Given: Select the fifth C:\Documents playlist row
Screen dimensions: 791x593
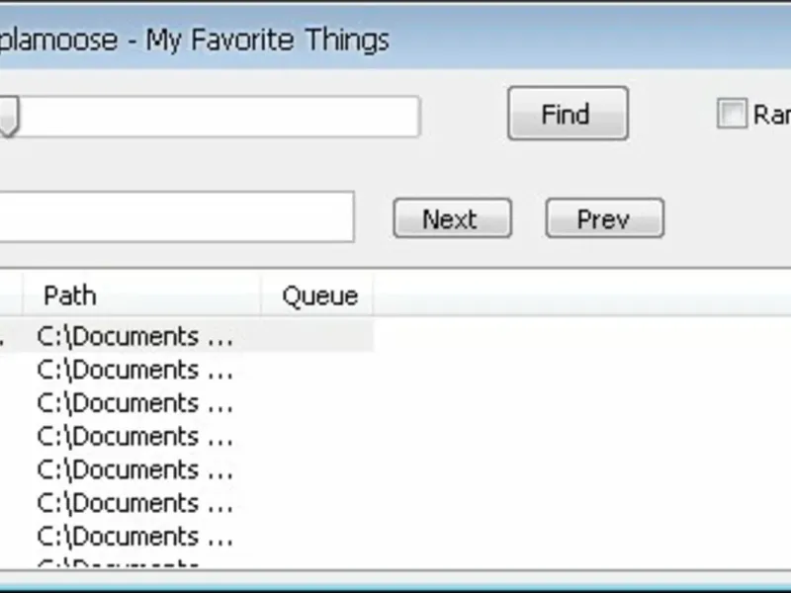Looking at the screenshot, I should coord(134,469).
